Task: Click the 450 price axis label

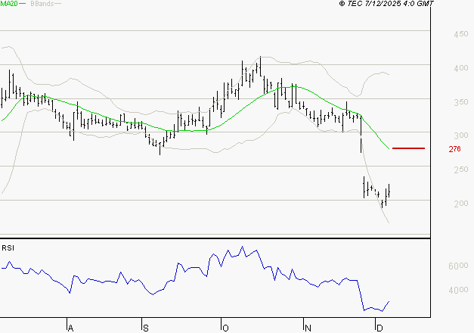Action: (461, 34)
